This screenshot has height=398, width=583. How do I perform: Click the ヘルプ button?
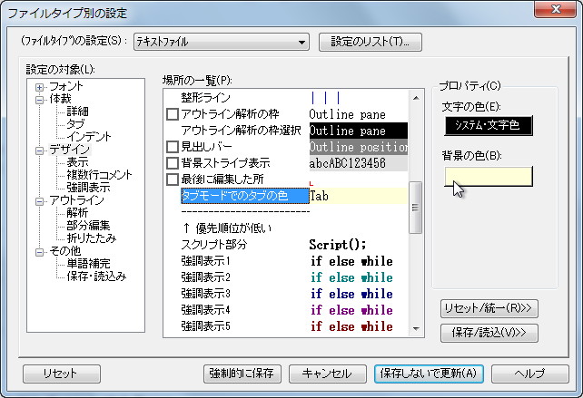pos(529,374)
